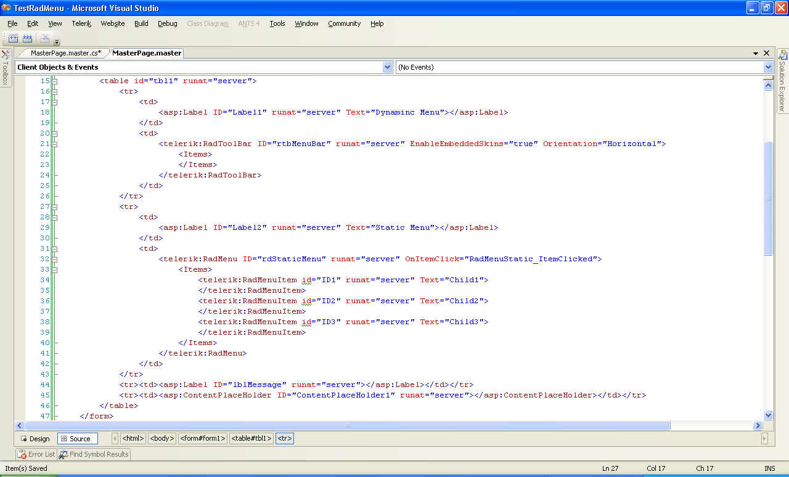Click the lblMessage label line 44
This screenshot has height=477, width=789.
[x=296, y=385]
